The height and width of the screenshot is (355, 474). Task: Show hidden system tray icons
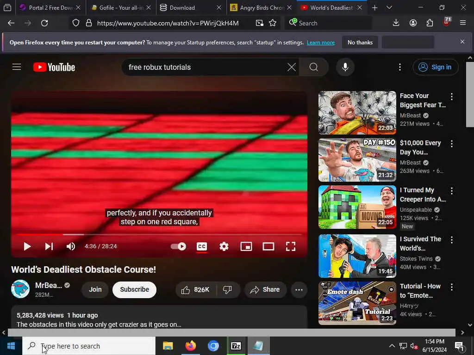[x=392, y=346]
